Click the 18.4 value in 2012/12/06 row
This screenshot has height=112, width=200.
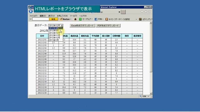point(74,54)
